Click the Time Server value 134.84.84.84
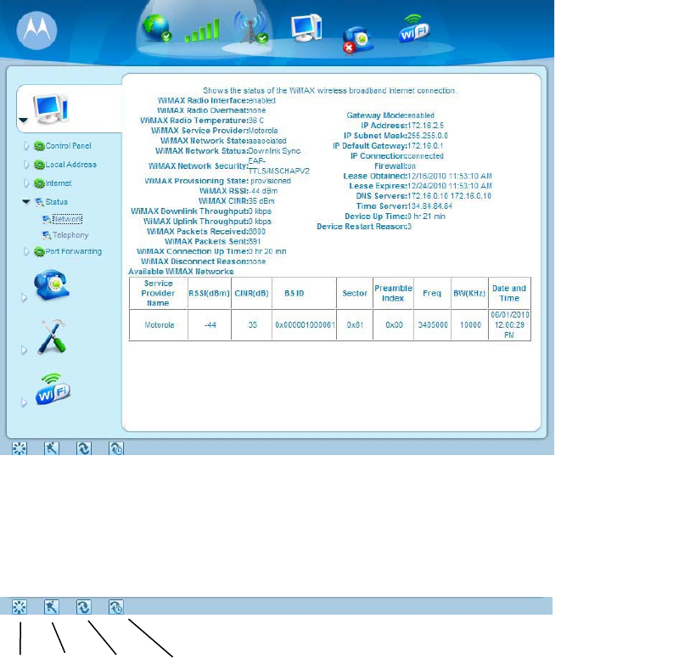The height and width of the screenshot is (658, 673). coord(429,206)
